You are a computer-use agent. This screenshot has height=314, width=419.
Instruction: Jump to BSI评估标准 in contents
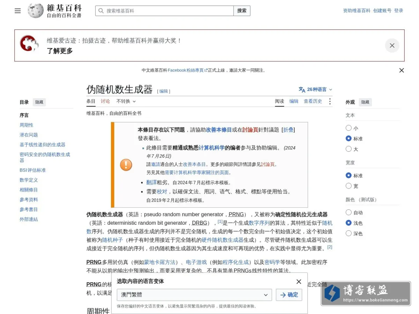point(32,170)
